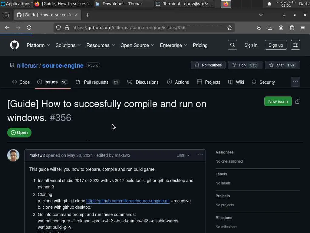310x233 pixels.
Task: Click the Sign up button
Action: point(275,45)
